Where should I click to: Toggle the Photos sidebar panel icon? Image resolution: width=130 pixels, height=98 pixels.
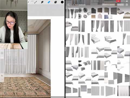[x=69, y=5]
